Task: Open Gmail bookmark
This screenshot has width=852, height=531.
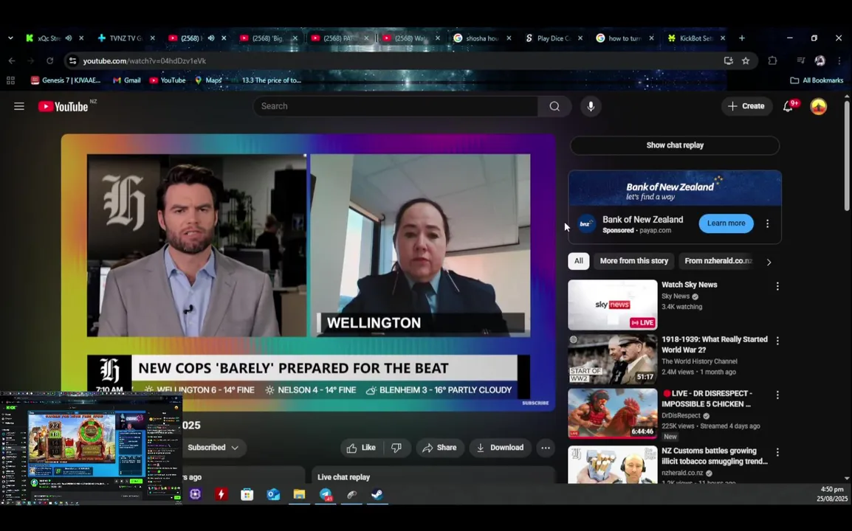Action: (x=126, y=80)
